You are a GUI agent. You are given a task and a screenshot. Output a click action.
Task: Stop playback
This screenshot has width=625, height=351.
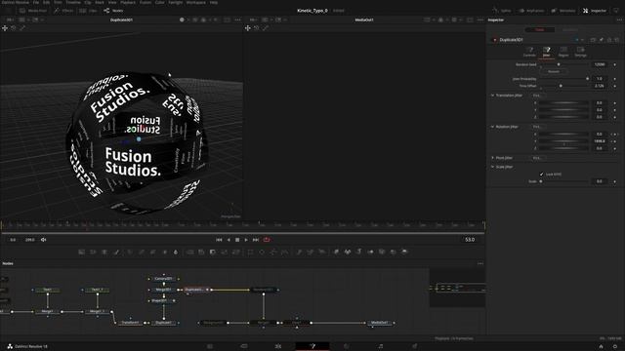(237, 240)
